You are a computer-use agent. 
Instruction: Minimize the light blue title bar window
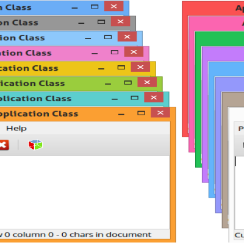click(88, 38)
